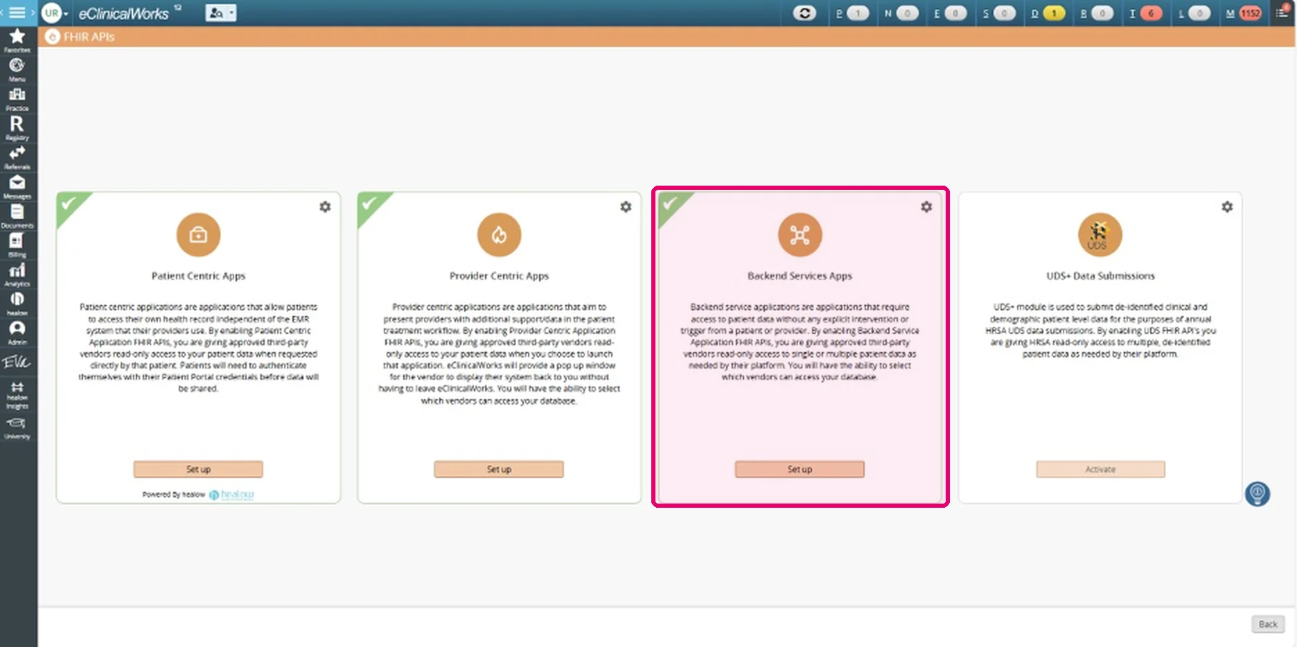This screenshot has width=1297, height=647.
Task: Click the Backend Services Apps title
Action: tap(800, 276)
